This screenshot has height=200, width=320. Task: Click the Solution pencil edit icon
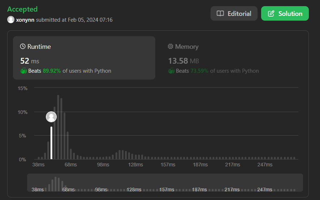pyautogui.click(x=271, y=13)
